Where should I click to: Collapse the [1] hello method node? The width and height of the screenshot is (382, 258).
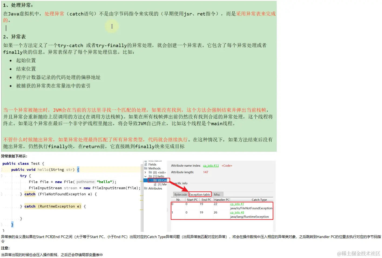coord(145,176)
